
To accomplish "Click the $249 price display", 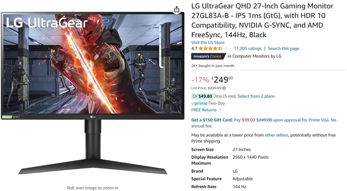I will point(222,80).
